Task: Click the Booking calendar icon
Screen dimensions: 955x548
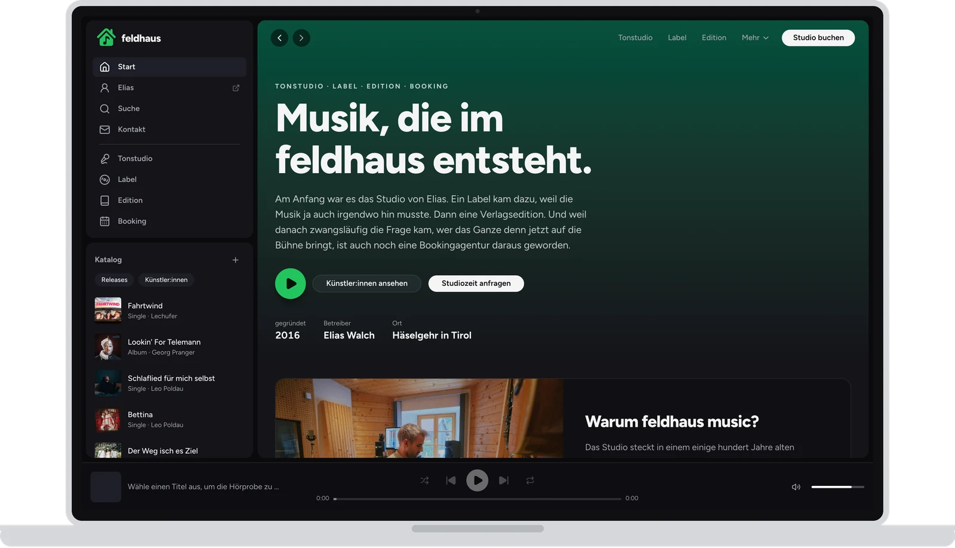Action: point(104,221)
